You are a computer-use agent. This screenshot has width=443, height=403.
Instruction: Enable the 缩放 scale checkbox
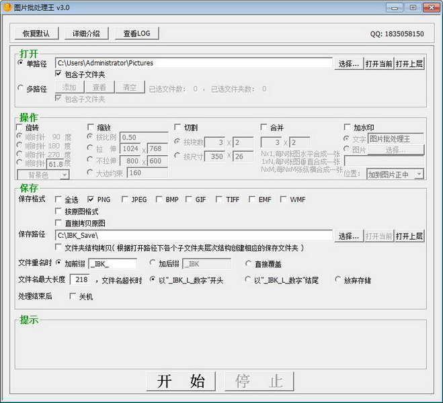[x=91, y=126]
